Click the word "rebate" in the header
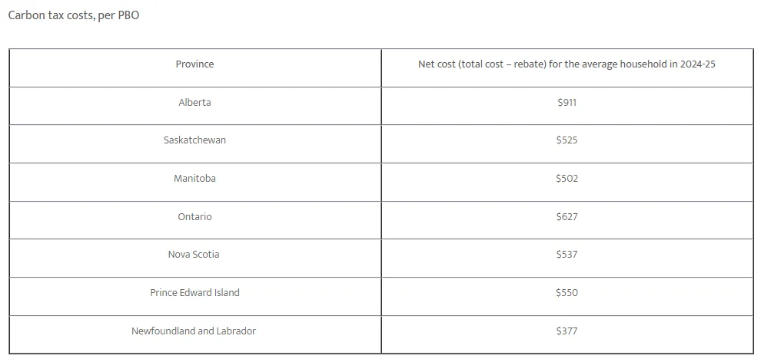The height and width of the screenshot is (362, 761). pos(529,64)
